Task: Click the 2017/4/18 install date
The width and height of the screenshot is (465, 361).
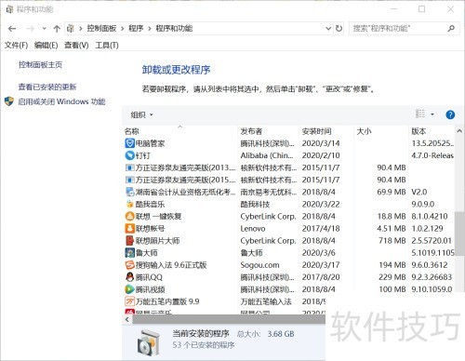Action: coord(321,229)
